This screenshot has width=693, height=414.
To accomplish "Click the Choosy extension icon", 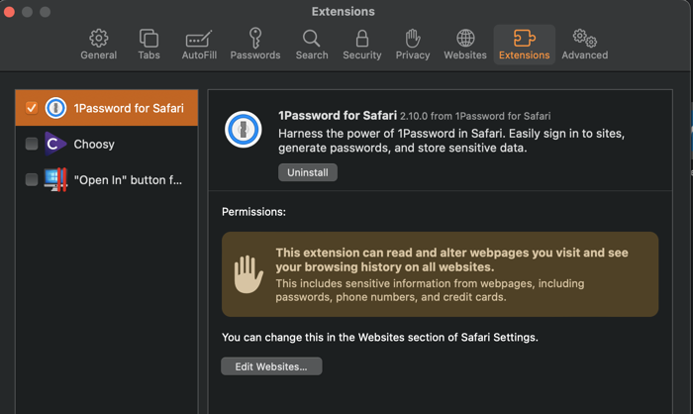I will point(55,144).
